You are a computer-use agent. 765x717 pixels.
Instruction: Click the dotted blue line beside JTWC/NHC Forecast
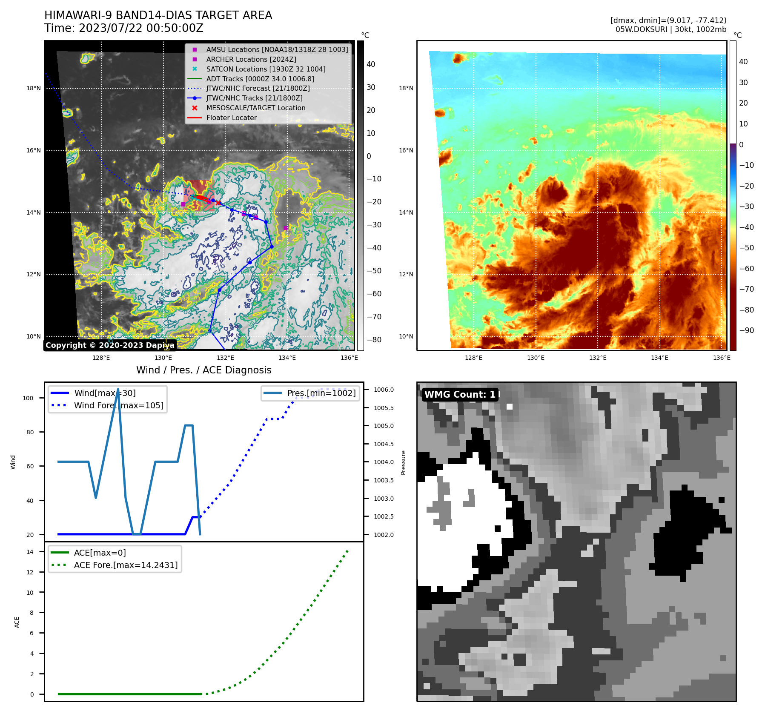(195, 89)
